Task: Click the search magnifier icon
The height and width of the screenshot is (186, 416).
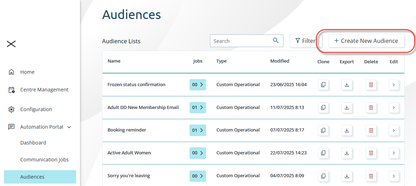Action: click(276, 40)
